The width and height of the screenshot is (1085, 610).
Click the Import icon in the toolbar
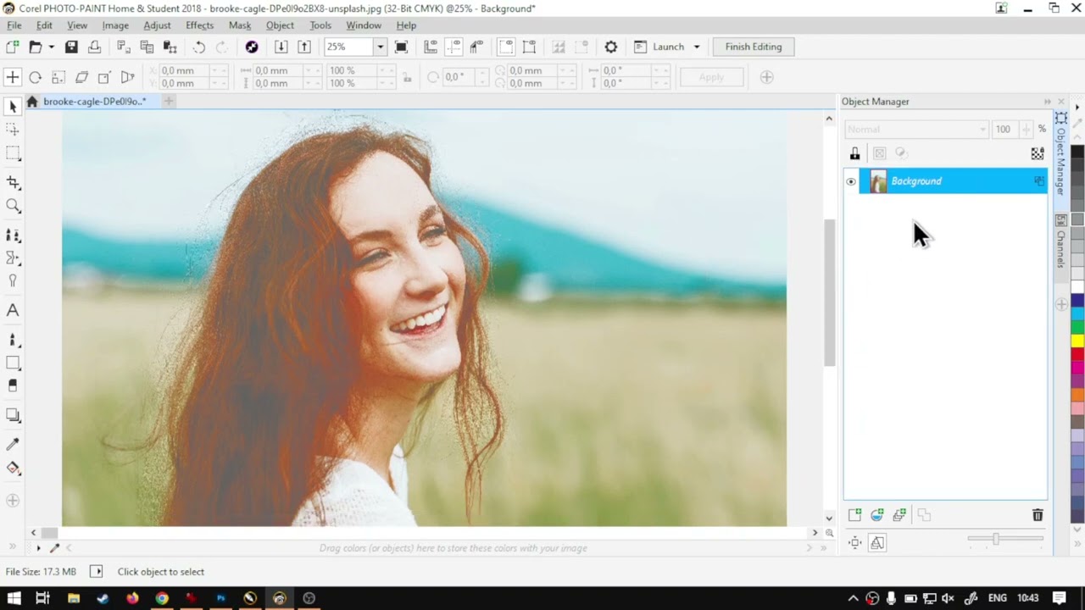281,47
